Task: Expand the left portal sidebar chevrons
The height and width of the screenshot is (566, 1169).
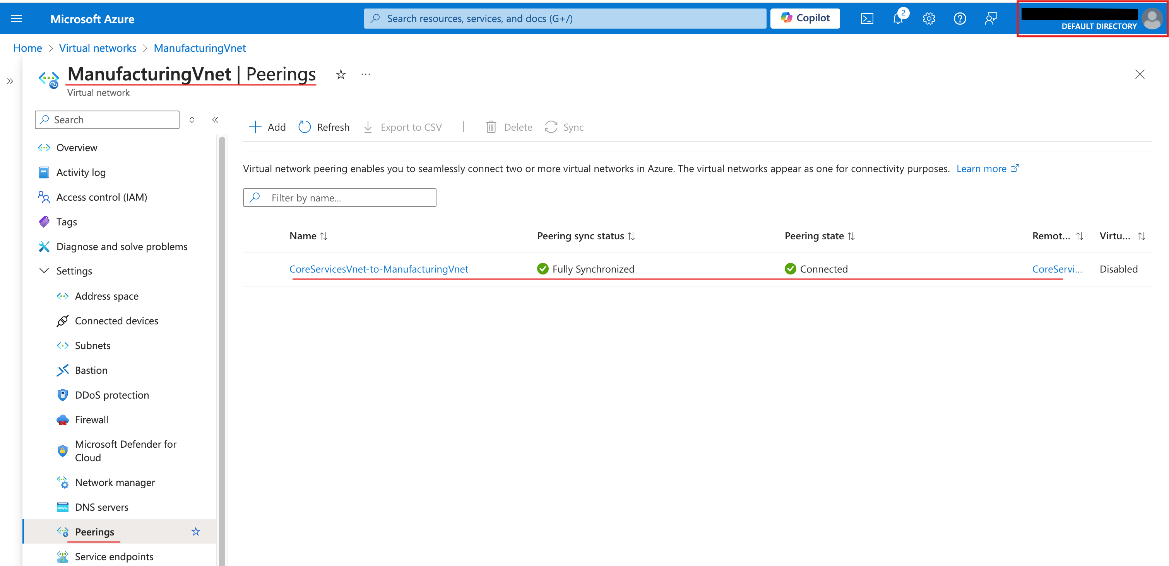Action: 10,81
